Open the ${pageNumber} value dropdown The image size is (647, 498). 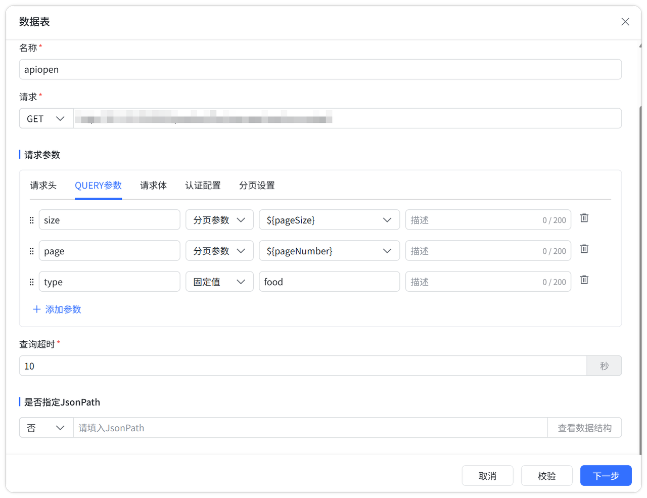point(329,251)
